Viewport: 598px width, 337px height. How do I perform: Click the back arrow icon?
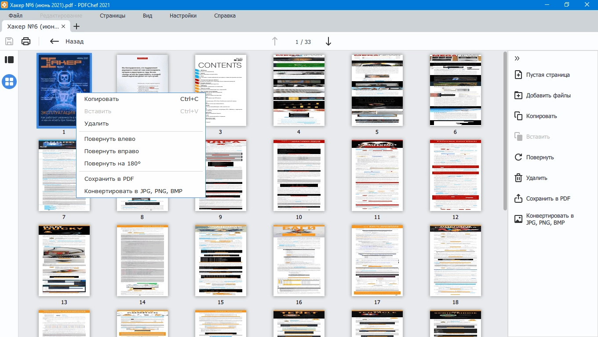tap(54, 41)
